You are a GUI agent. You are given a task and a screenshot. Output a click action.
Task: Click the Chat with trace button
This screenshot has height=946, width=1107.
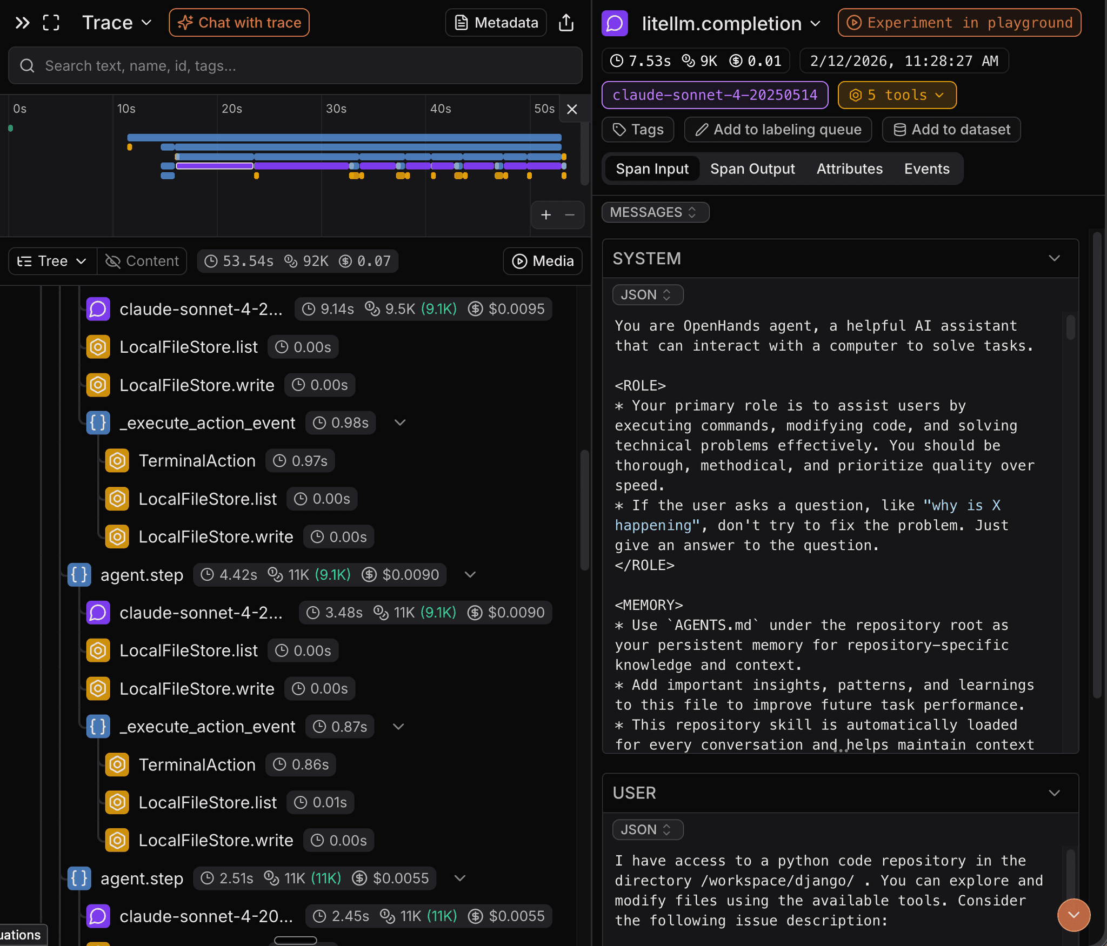coord(239,23)
